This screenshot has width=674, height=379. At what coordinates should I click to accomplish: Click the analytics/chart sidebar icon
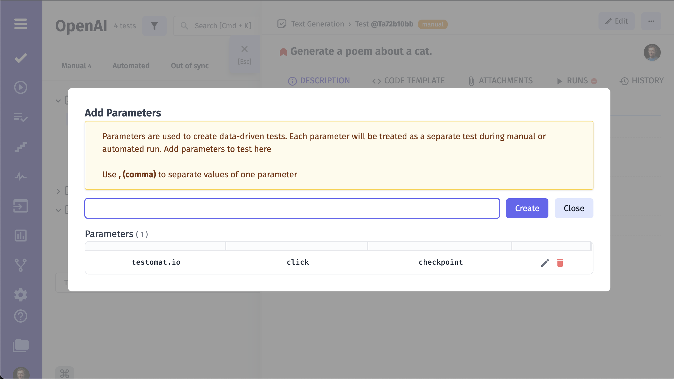tap(20, 235)
